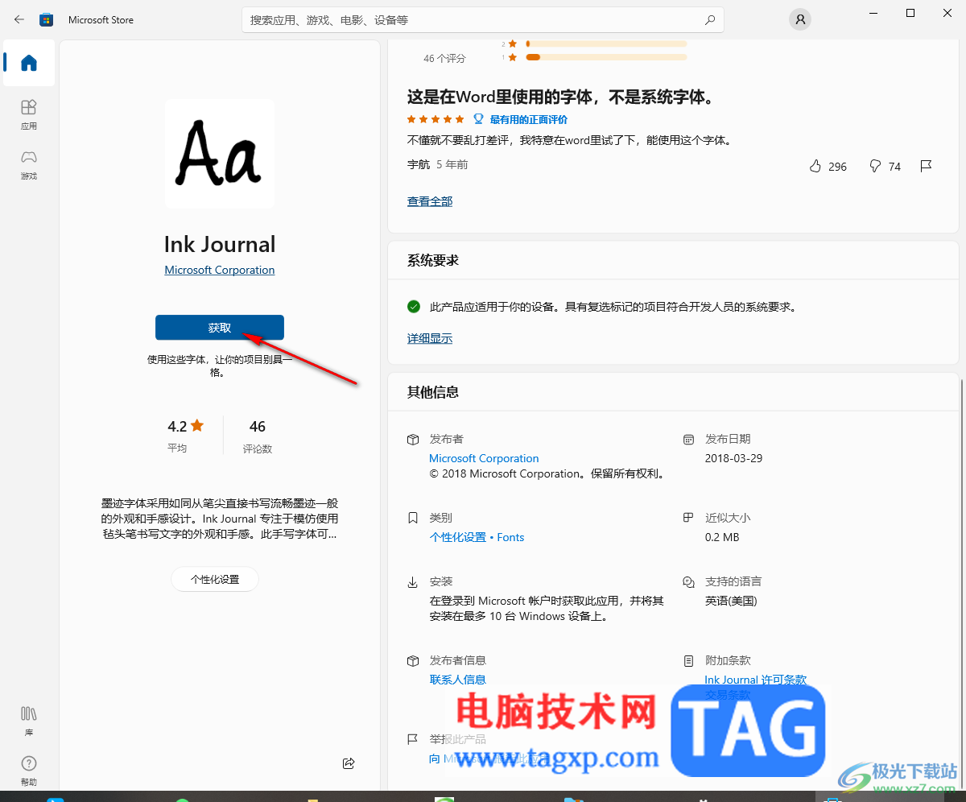Click the 4.2 average rating
The height and width of the screenshot is (802, 966).
point(186,426)
